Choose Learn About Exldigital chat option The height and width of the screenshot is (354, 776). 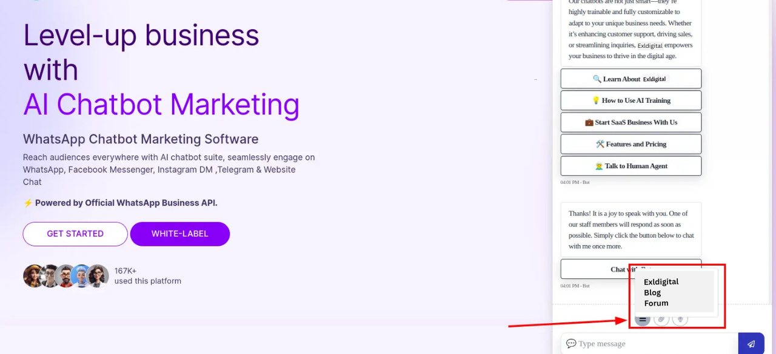tap(631, 79)
